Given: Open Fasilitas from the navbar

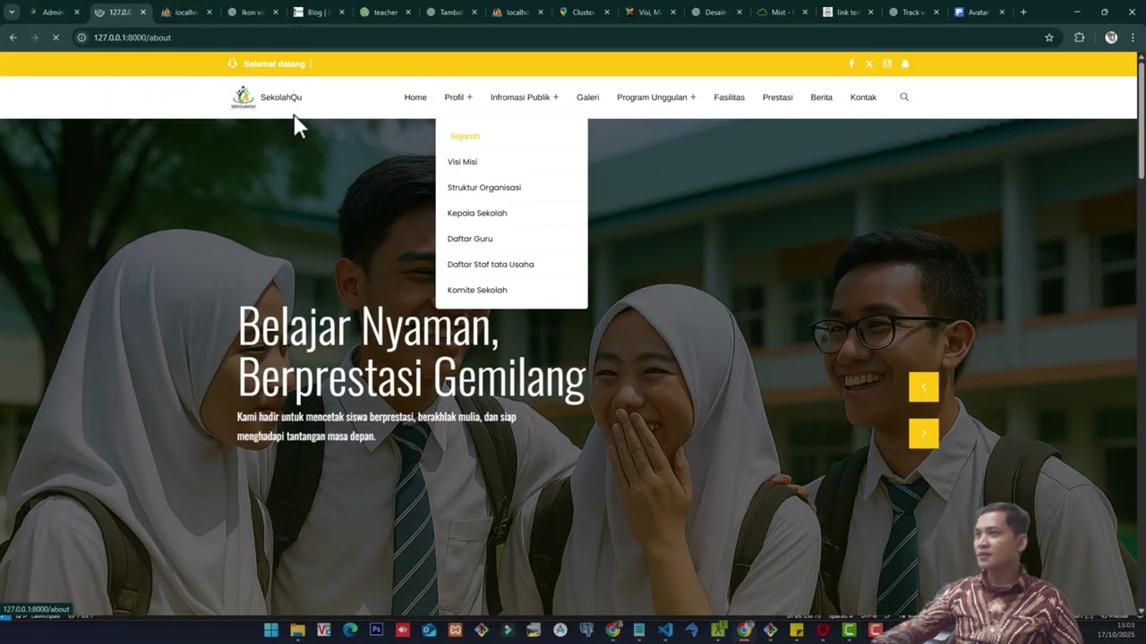Looking at the screenshot, I should pyautogui.click(x=730, y=97).
